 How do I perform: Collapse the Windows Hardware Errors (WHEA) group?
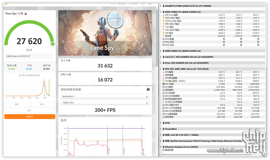point(161,147)
